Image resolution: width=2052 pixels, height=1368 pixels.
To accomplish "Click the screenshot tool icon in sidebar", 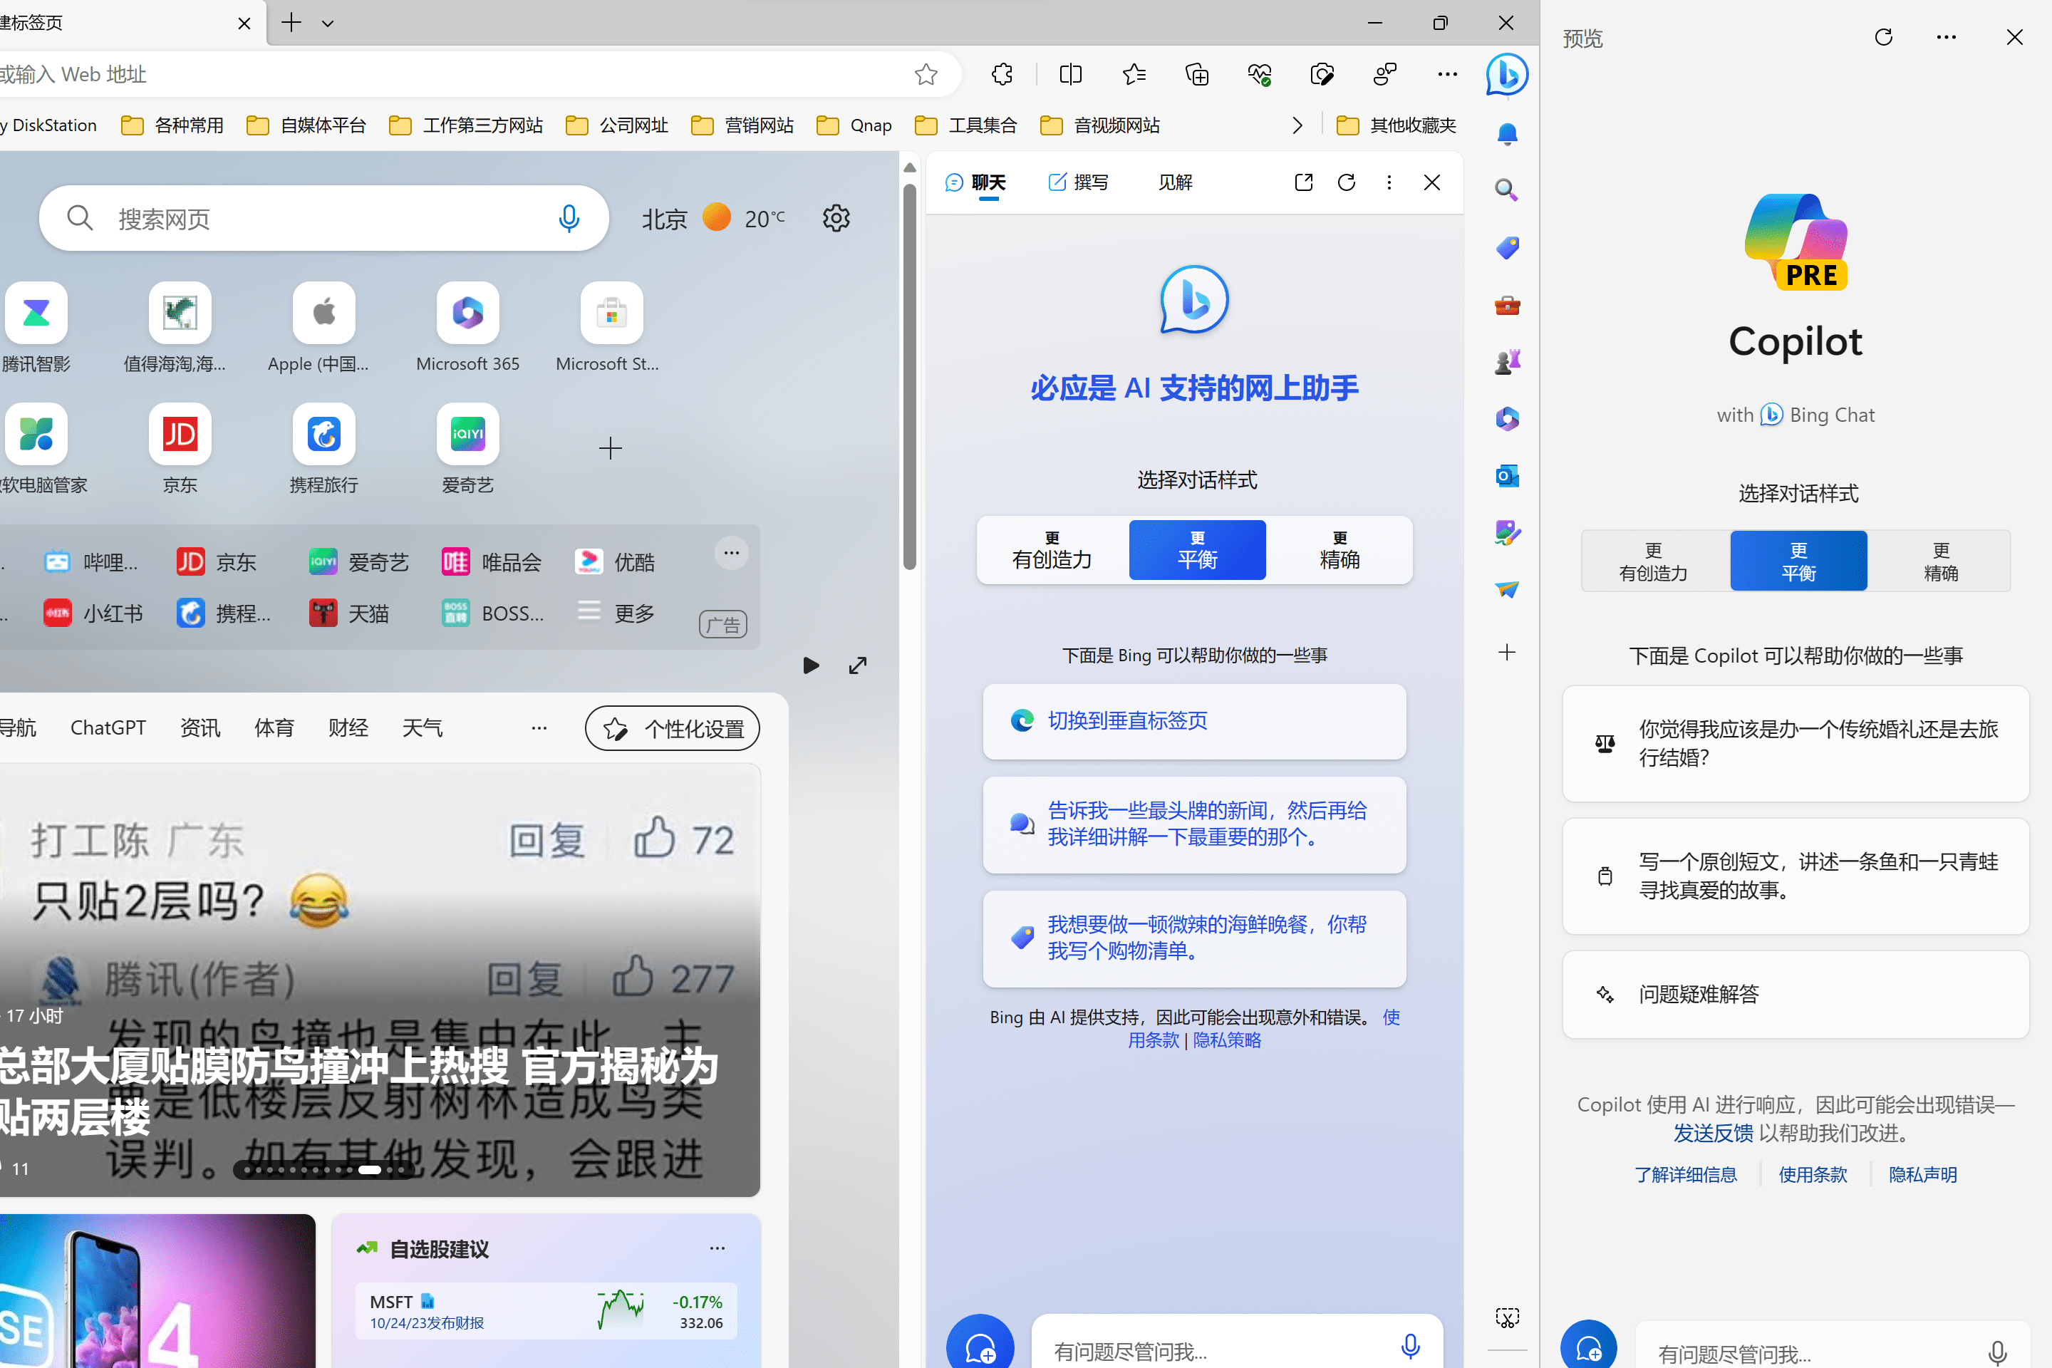I will 1507,1317.
